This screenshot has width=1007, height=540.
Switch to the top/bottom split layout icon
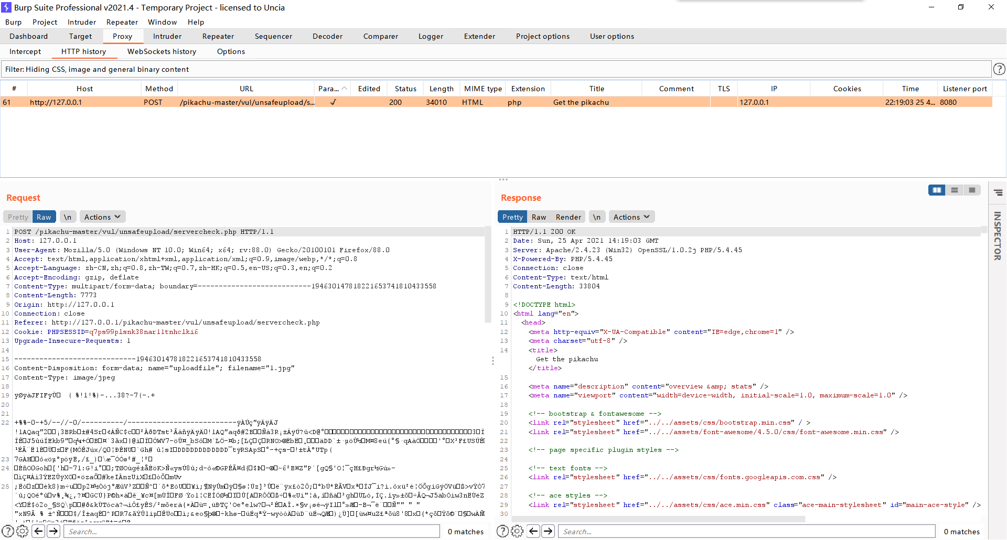click(955, 190)
